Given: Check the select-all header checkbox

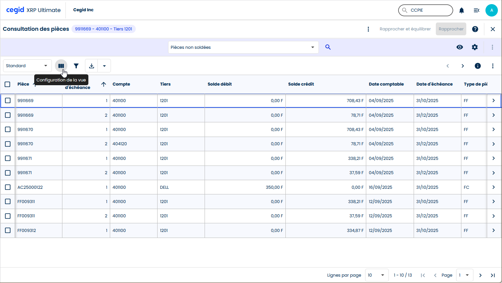Looking at the screenshot, I should [8, 84].
